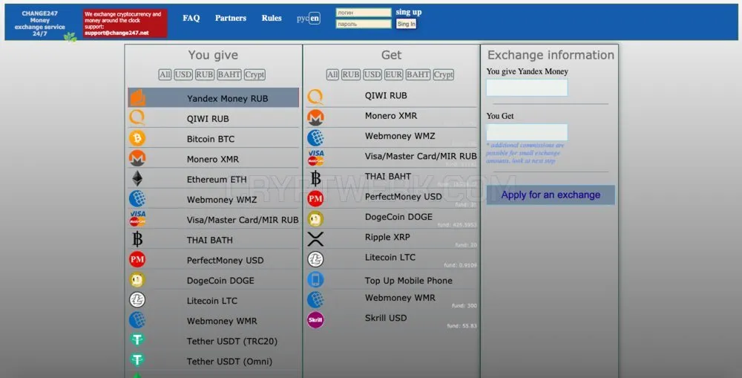The width and height of the screenshot is (742, 378).
Task: Click Litecoin icon in Get list
Action: tap(315, 259)
